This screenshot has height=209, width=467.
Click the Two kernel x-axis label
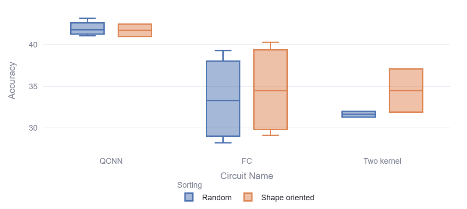click(382, 161)
